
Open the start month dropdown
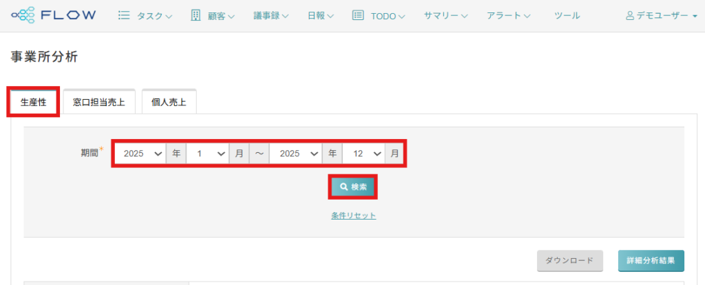207,154
